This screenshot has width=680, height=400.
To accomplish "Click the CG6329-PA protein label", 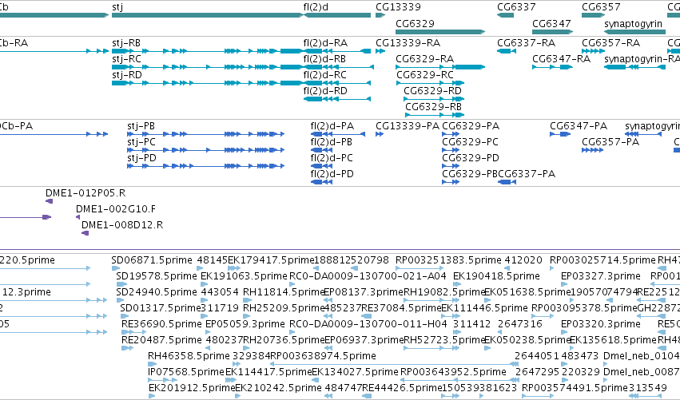I will (x=471, y=126).
